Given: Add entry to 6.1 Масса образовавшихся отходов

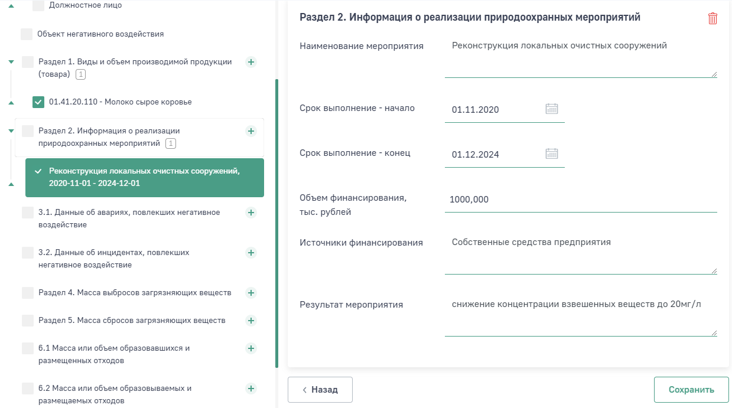Looking at the screenshot, I should point(250,348).
